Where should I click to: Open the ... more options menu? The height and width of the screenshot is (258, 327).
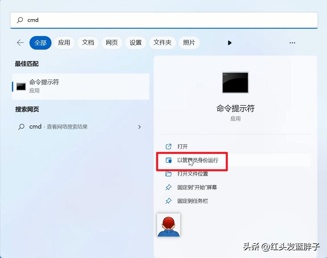coord(292,43)
